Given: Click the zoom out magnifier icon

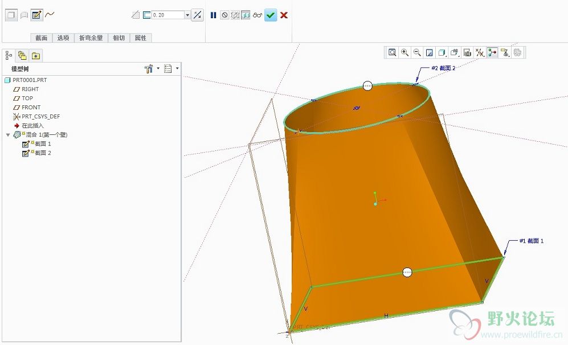Looking at the screenshot, I should pyautogui.click(x=417, y=52).
